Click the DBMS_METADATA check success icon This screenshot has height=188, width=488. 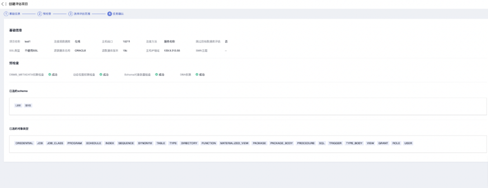50,75
